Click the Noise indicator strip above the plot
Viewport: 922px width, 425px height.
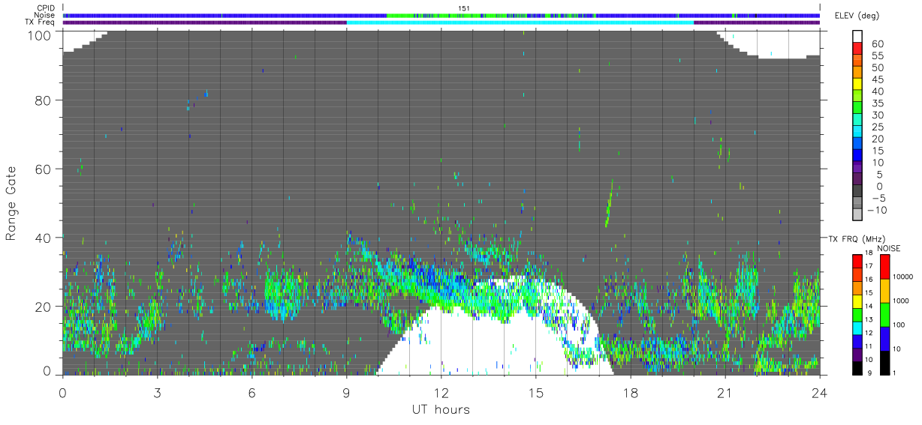pos(442,15)
